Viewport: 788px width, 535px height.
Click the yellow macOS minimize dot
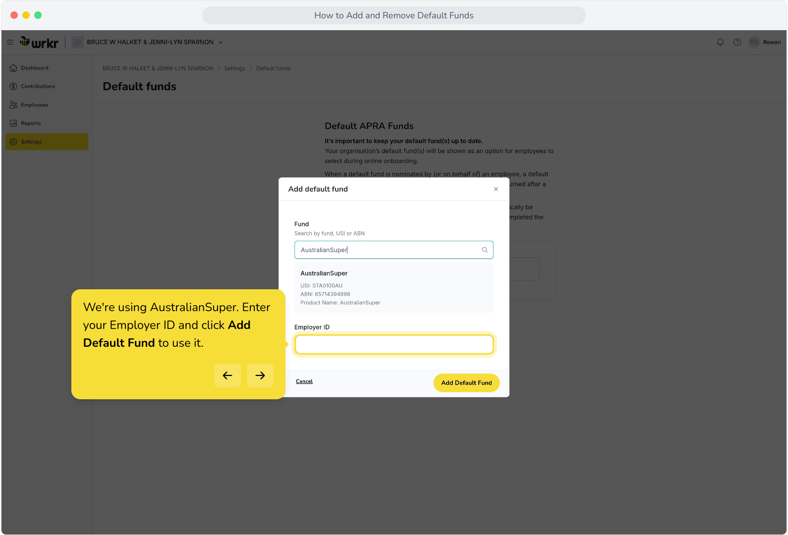click(x=26, y=15)
